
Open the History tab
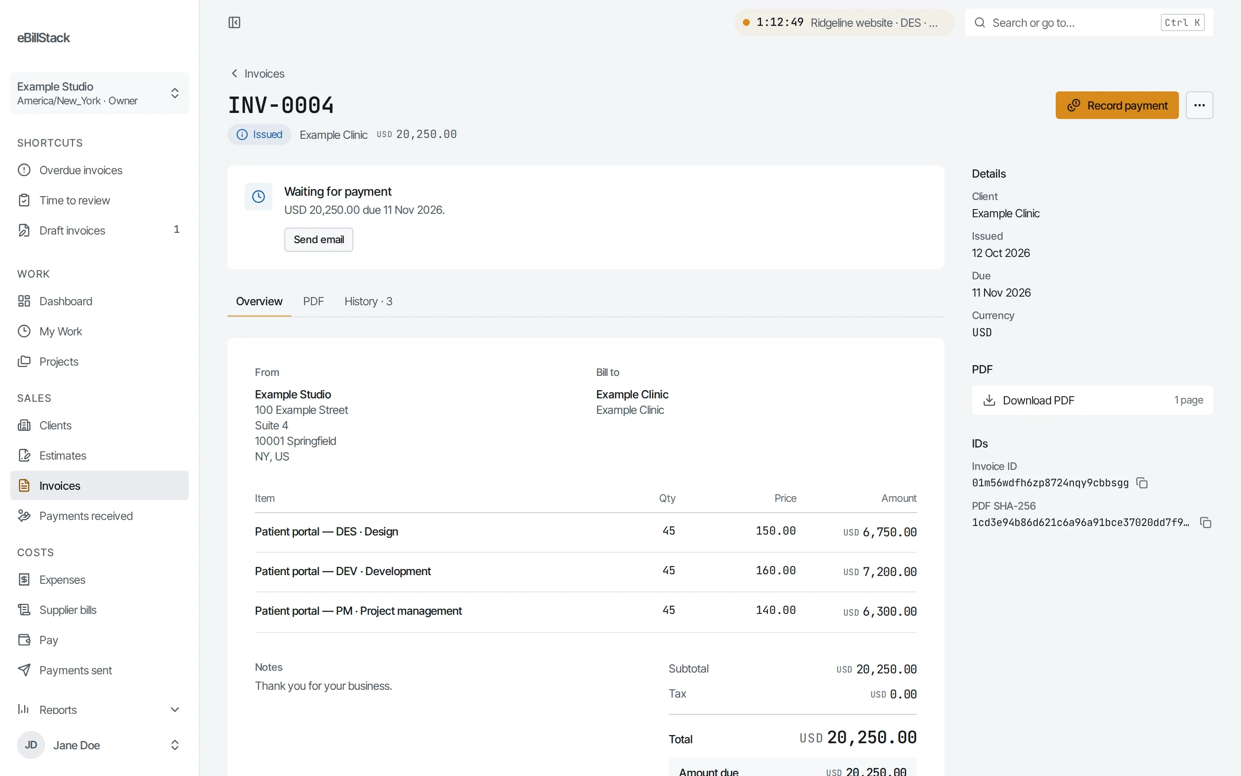click(368, 301)
